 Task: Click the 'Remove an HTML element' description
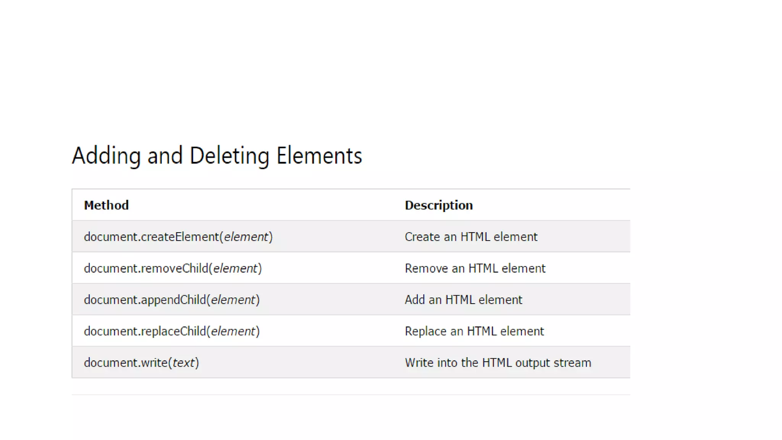475,269
